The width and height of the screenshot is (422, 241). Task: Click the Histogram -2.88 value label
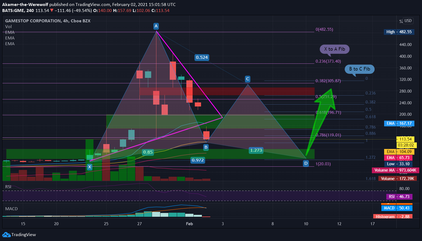(393, 216)
